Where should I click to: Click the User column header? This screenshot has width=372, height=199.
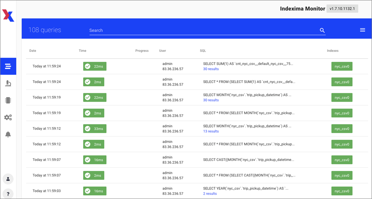(x=162, y=51)
